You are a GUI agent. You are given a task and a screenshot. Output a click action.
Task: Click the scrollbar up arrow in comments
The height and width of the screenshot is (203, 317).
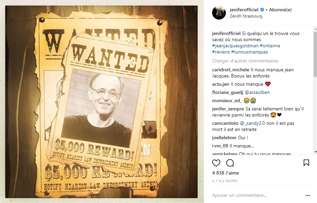point(315,29)
